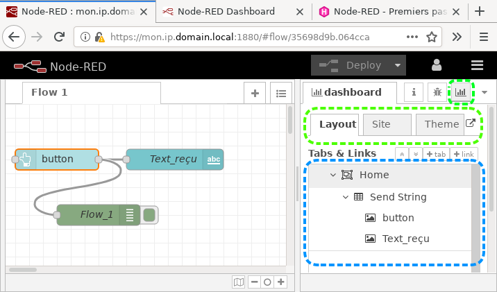This screenshot has height=292, width=497.
Task: Open the Firefox hamburger menu
Action: tap(484, 37)
